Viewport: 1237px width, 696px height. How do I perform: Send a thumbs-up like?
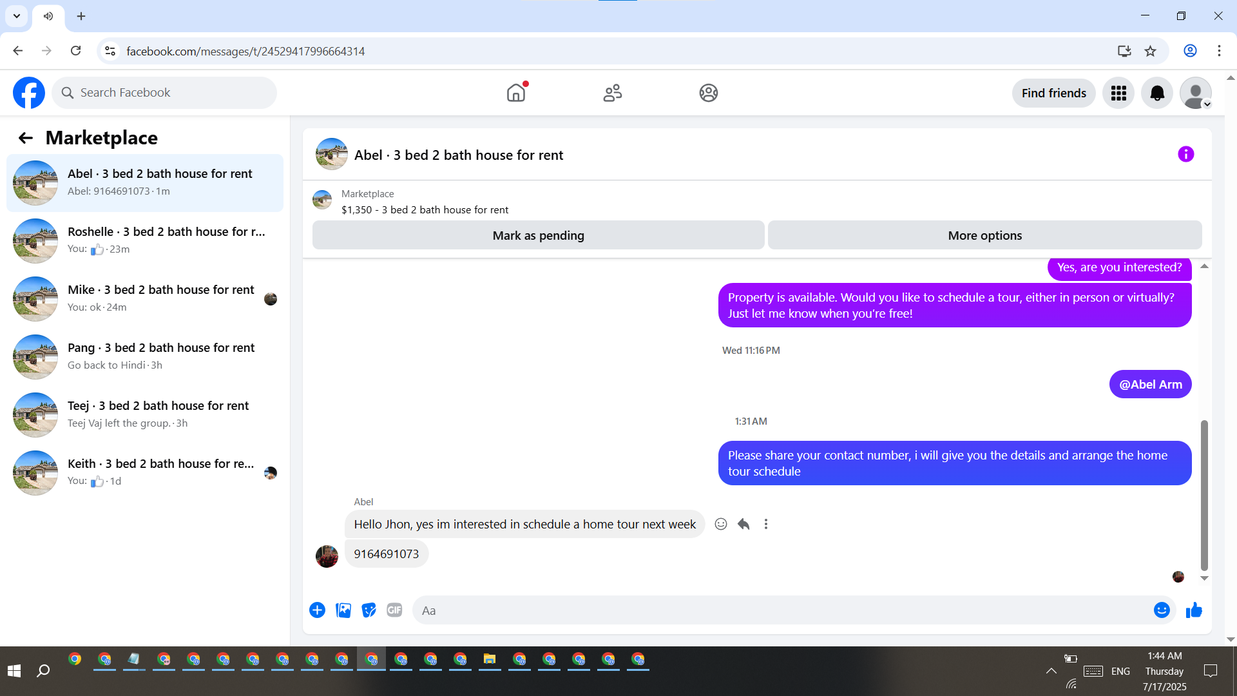point(1194,610)
